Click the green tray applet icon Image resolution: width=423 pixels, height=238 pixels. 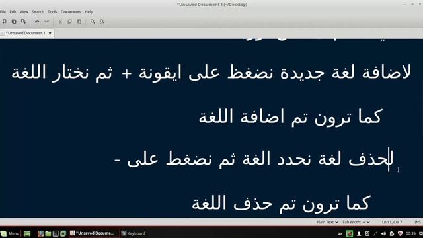click(x=350, y=233)
